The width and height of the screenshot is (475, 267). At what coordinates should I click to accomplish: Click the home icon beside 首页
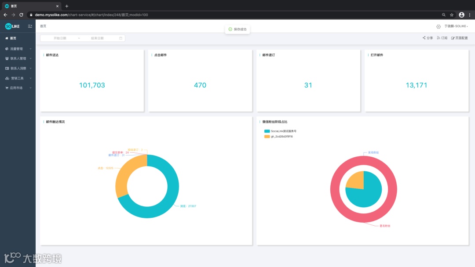pyautogui.click(x=7, y=38)
